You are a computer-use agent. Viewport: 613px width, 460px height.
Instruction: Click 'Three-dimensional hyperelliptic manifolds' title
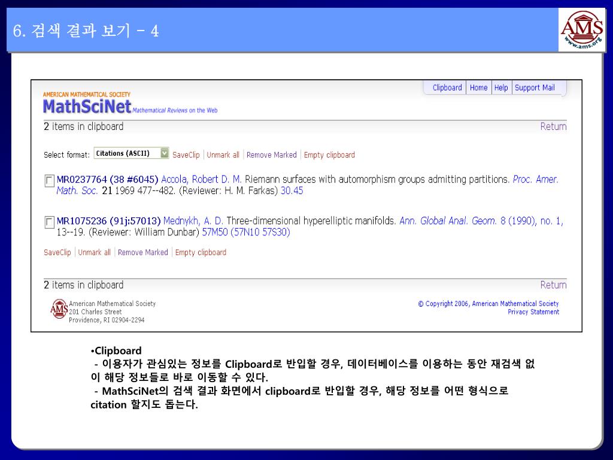311,221
